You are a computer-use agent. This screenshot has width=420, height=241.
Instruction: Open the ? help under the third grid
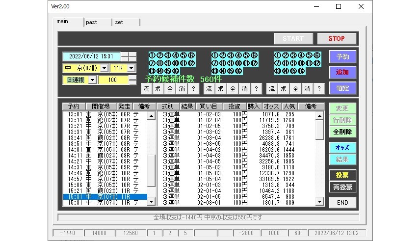[x=319, y=89]
